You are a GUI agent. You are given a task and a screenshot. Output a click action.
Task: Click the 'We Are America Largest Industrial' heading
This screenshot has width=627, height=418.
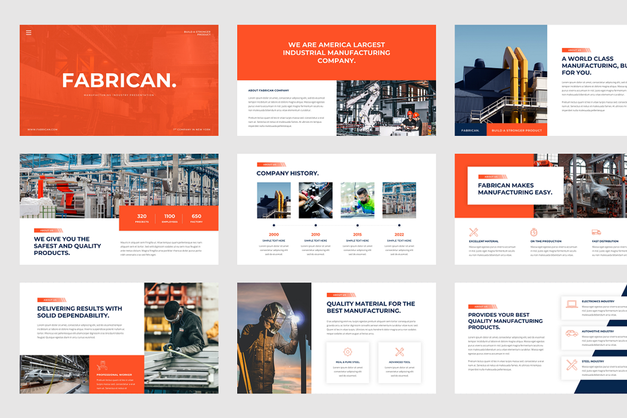(336, 53)
